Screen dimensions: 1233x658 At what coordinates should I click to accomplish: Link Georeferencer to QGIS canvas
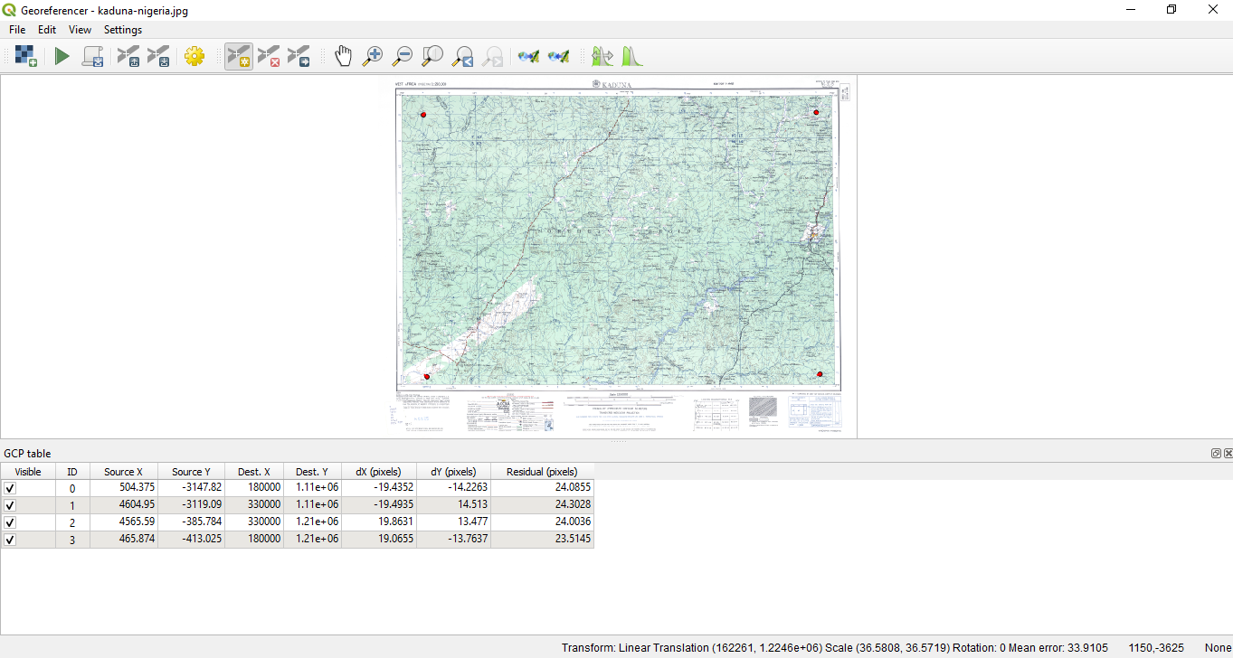click(528, 56)
